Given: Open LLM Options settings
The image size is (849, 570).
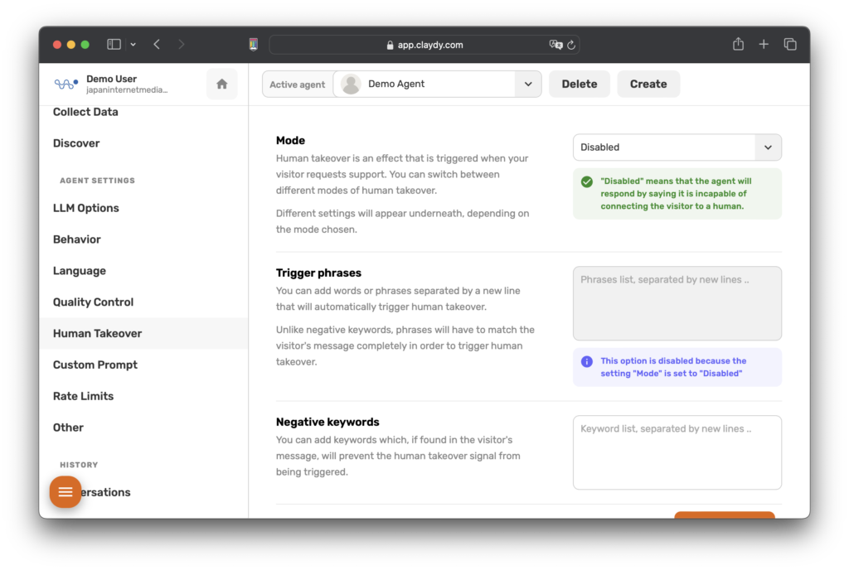Looking at the screenshot, I should 86,208.
